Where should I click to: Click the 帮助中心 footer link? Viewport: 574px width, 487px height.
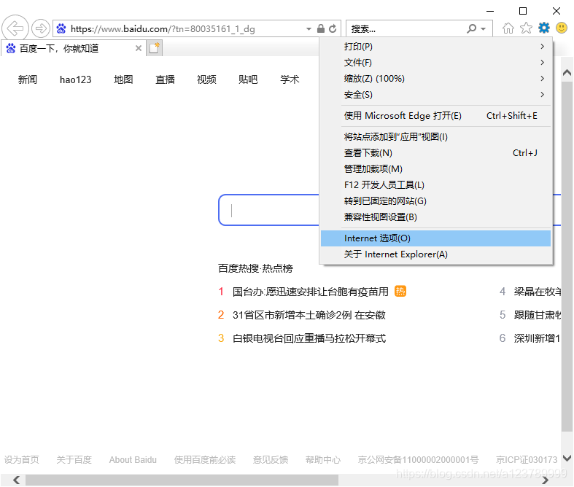point(323,459)
